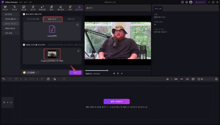The width and height of the screenshot is (220, 125).
Task: Open the first AI Avatar sidebar item
Action: (10, 14)
